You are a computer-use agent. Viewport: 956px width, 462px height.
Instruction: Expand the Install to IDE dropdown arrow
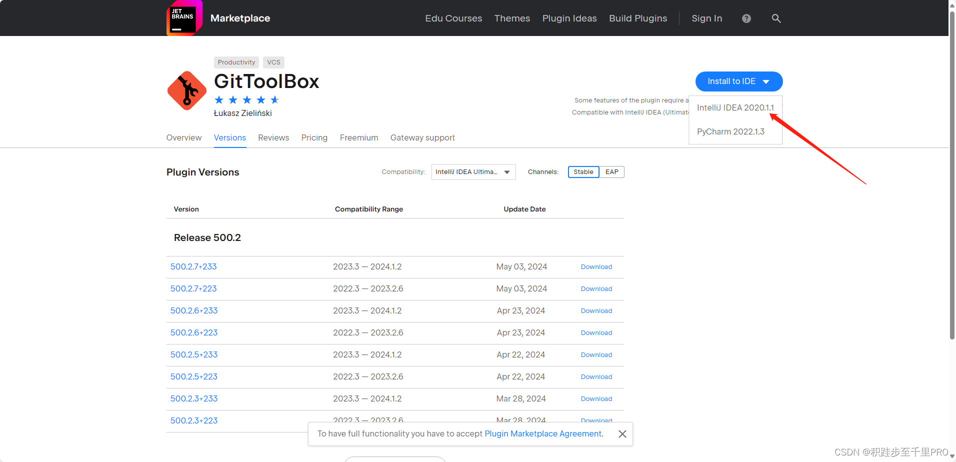point(766,81)
